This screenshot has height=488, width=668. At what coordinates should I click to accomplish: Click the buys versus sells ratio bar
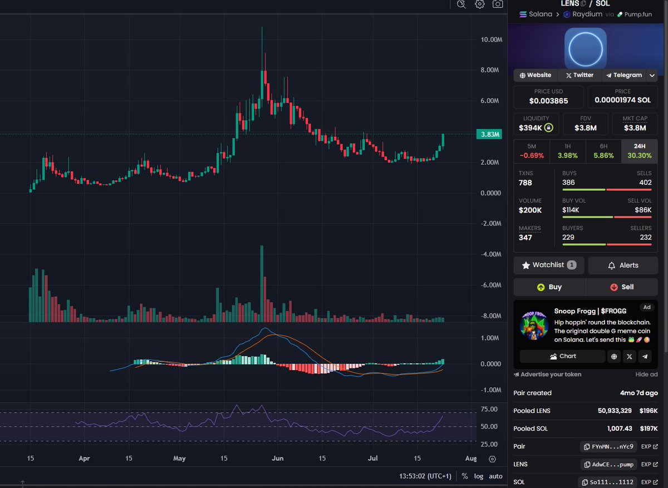coord(607,190)
